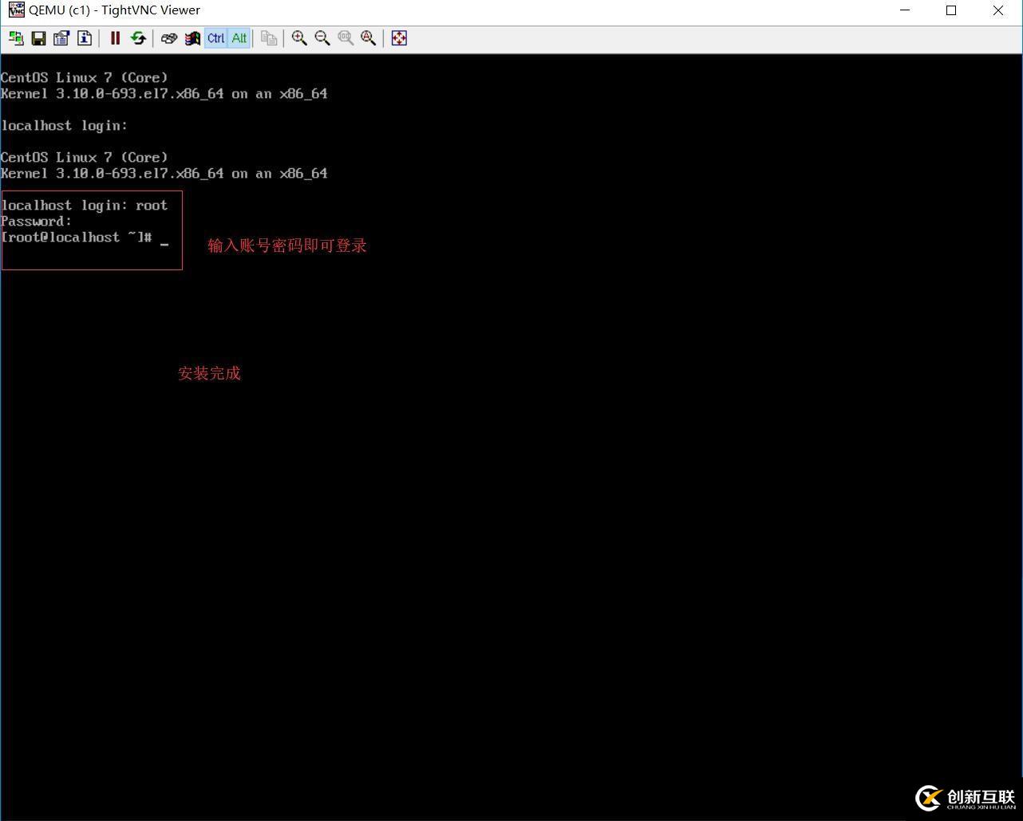Minimize the TightVNC Viewer window
Screen dimensions: 1023x821
click(905, 10)
